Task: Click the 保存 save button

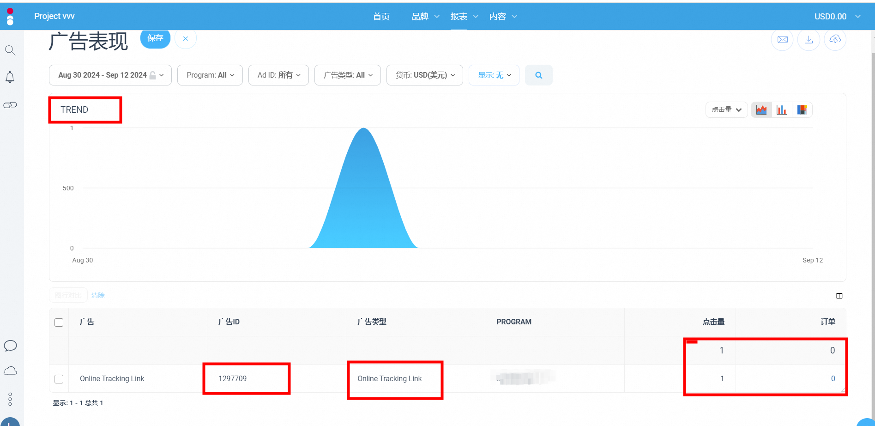Action: click(155, 38)
